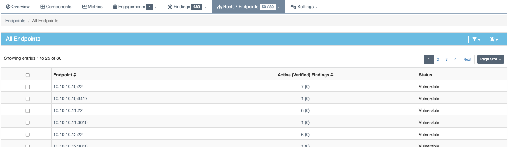Click the gears icon on Settings
The width and height of the screenshot is (514, 147).
(293, 7)
